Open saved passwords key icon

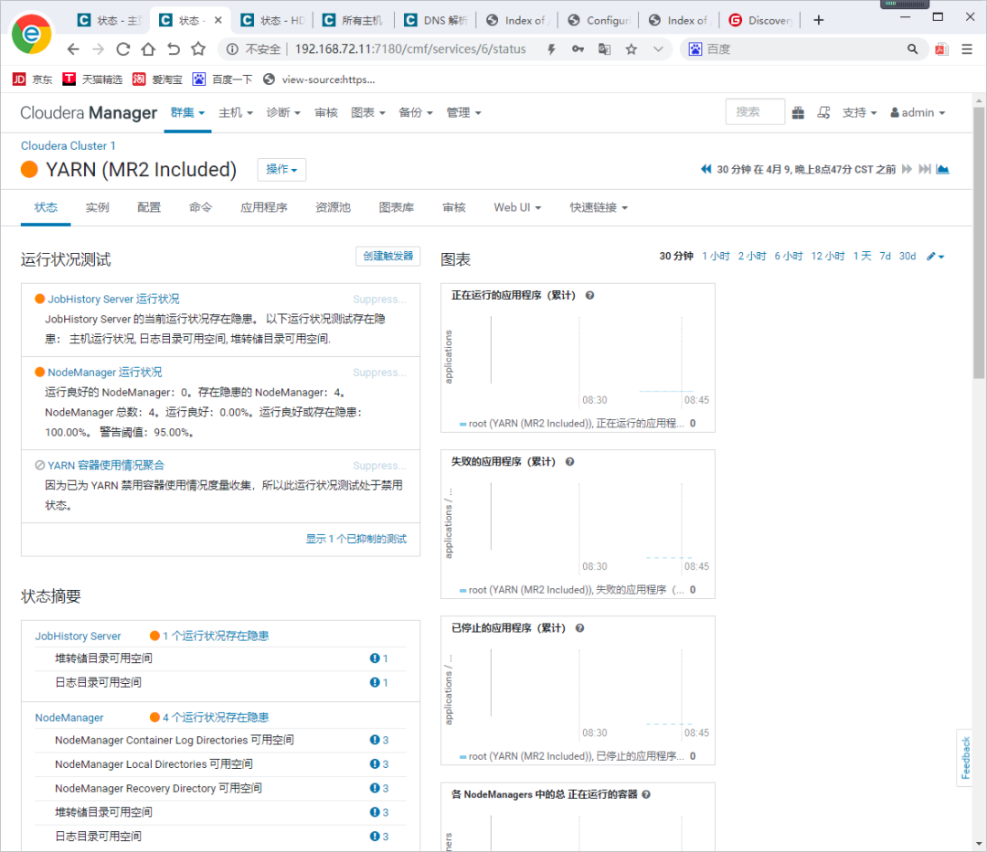578,49
